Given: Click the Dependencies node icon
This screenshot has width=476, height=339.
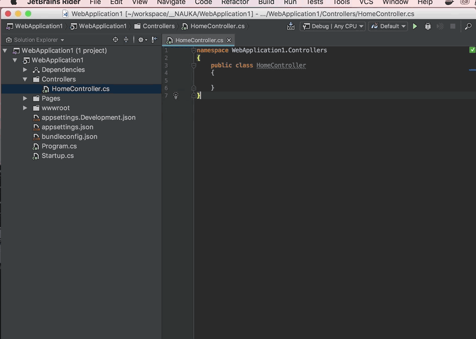Looking at the screenshot, I should [36, 70].
